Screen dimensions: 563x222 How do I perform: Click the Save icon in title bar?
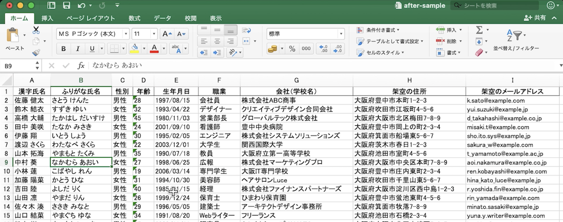pos(67,6)
